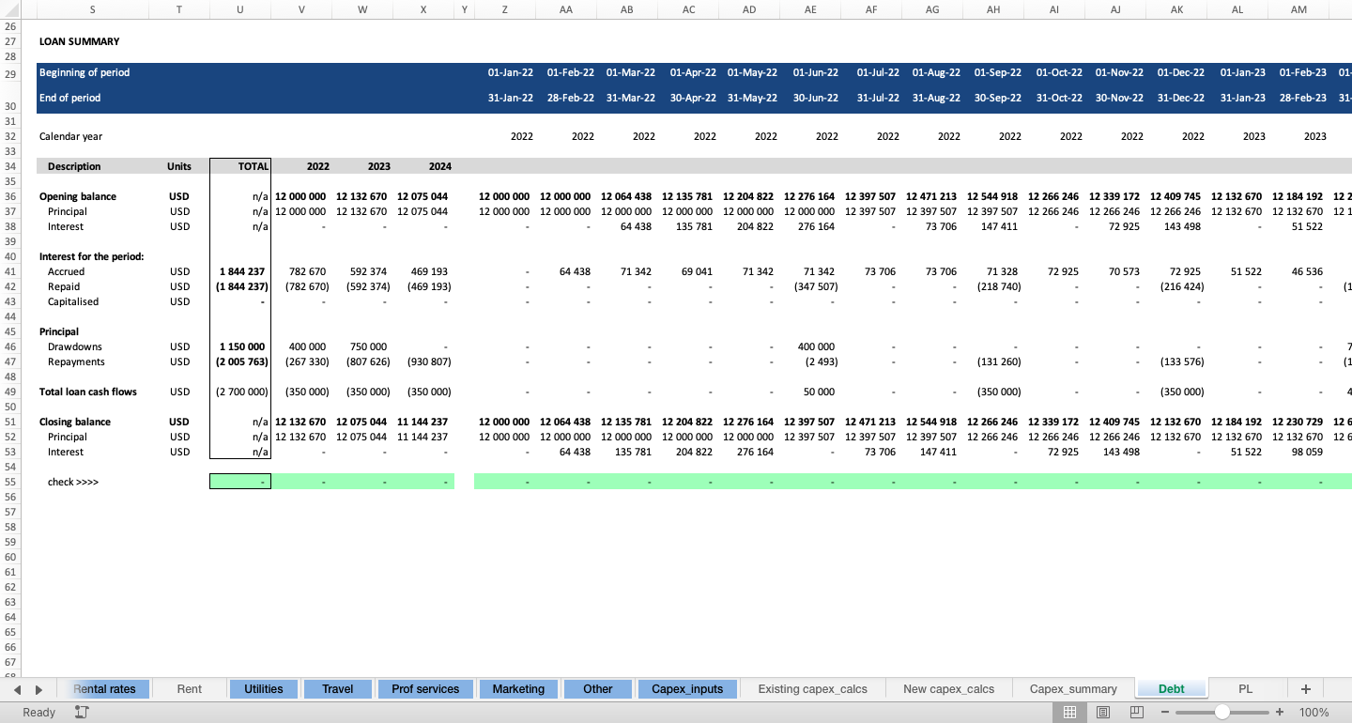This screenshot has height=723, width=1352.
Task: Click the End of period label
Action: tap(69, 98)
